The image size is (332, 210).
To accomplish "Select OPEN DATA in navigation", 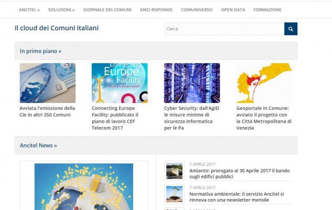I will 233,10.
